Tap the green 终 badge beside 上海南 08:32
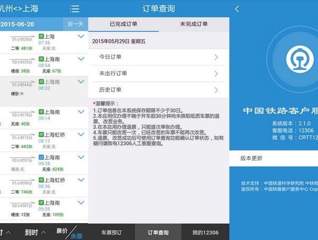318x240 pixels. [x=41, y=82]
